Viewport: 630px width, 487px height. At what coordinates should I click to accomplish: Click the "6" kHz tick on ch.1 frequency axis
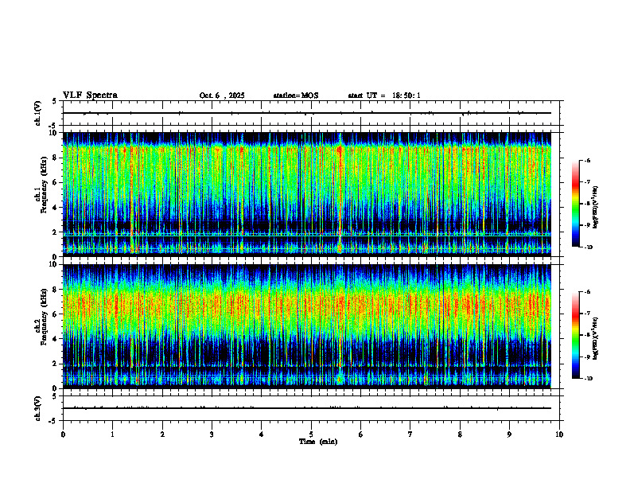(56, 183)
